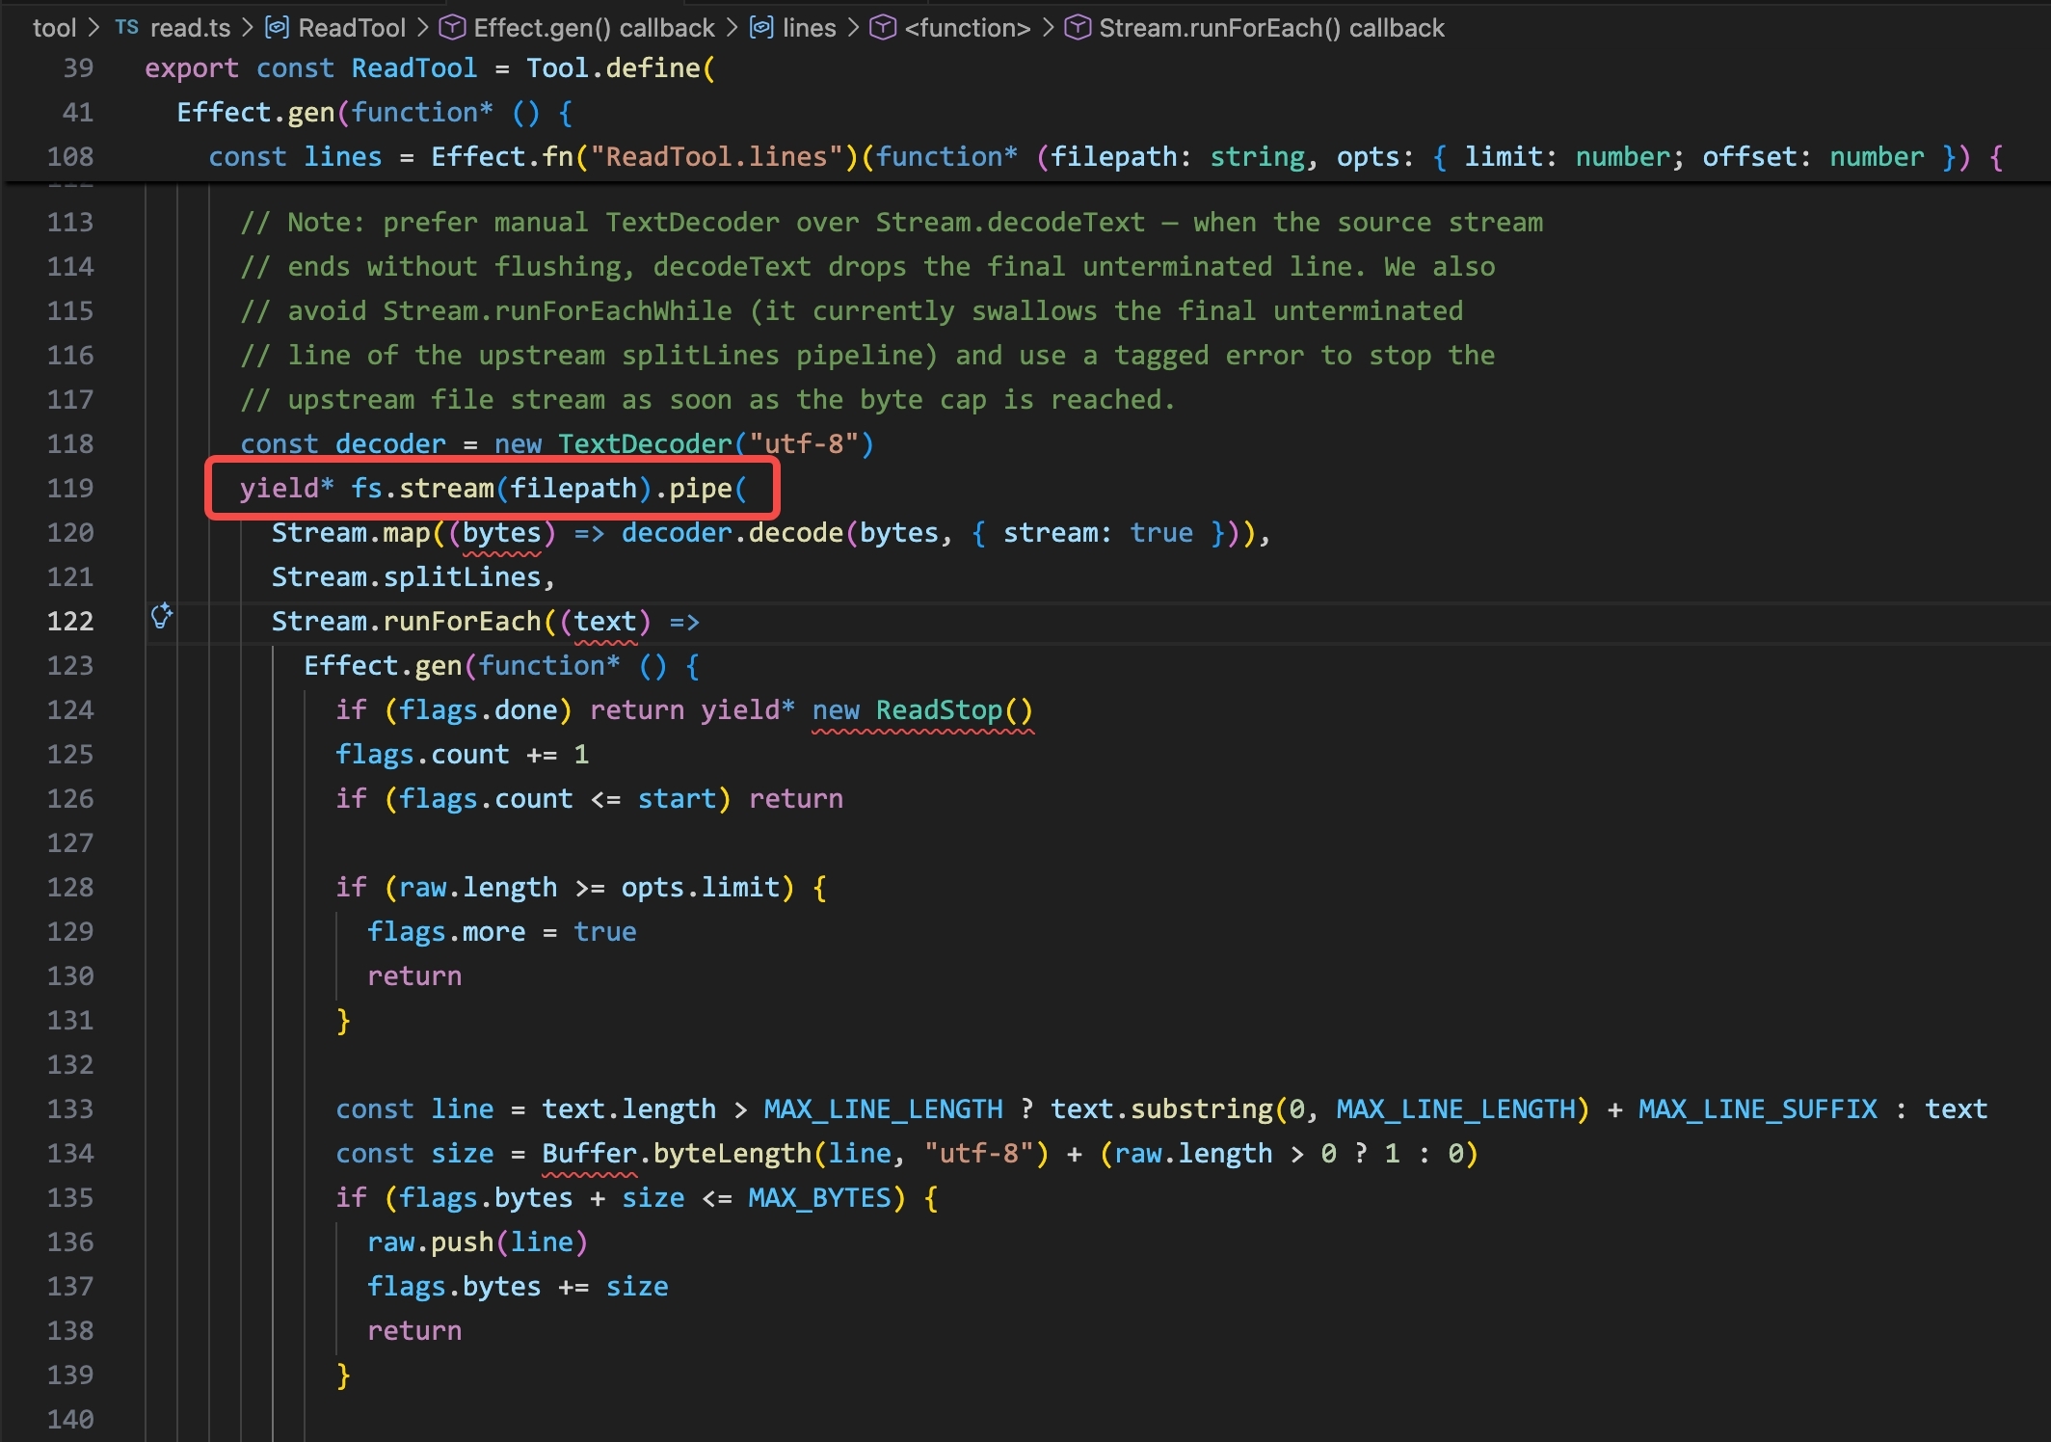Click Stream.runForEach on line 122
Viewport: 2051px width, 1442px height.
[406, 622]
